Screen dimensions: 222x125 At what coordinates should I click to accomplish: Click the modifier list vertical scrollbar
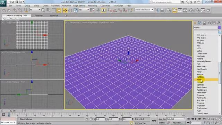coord(220,73)
